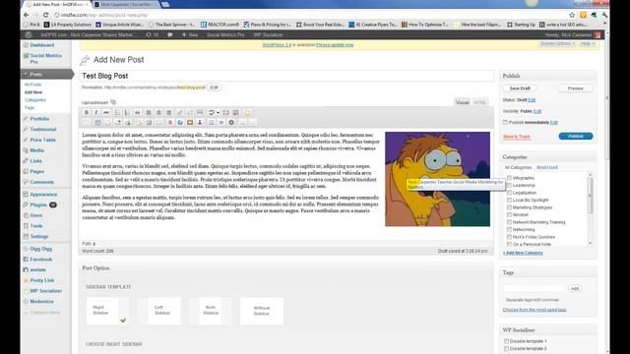Open Media section in sidebar
Screen dimensions: 630x354
tap(37, 150)
